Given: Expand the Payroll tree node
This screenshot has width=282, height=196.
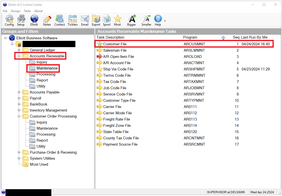Looking at the screenshot, I should tap(19, 98).
